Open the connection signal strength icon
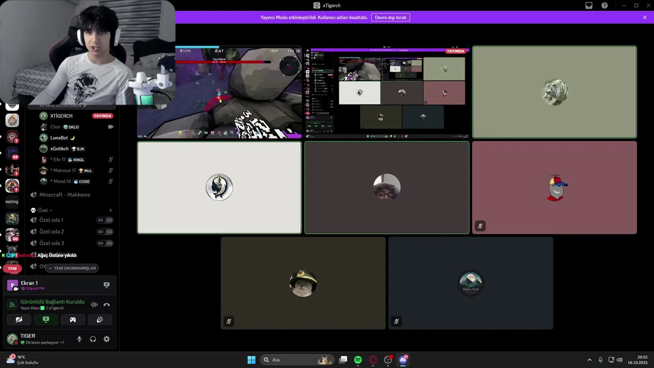Viewport: 654px width, 368px height. tap(12, 305)
